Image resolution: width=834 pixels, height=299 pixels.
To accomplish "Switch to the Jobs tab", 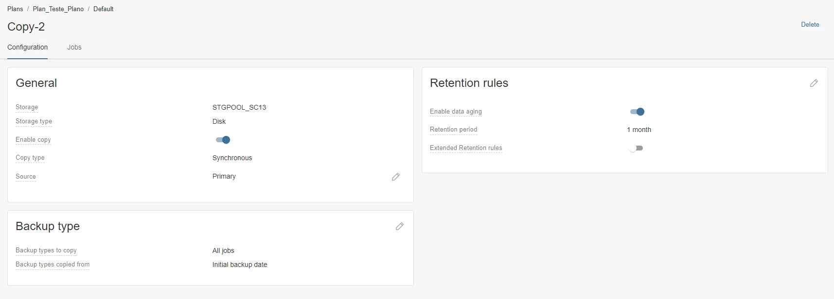I will point(74,47).
